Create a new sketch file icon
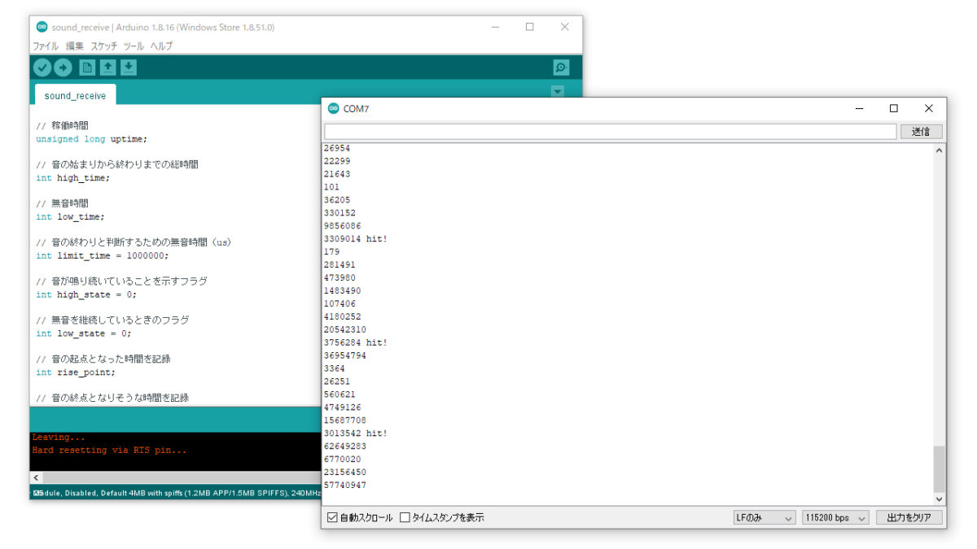The image size is (977, 549). tap(87, 68)
